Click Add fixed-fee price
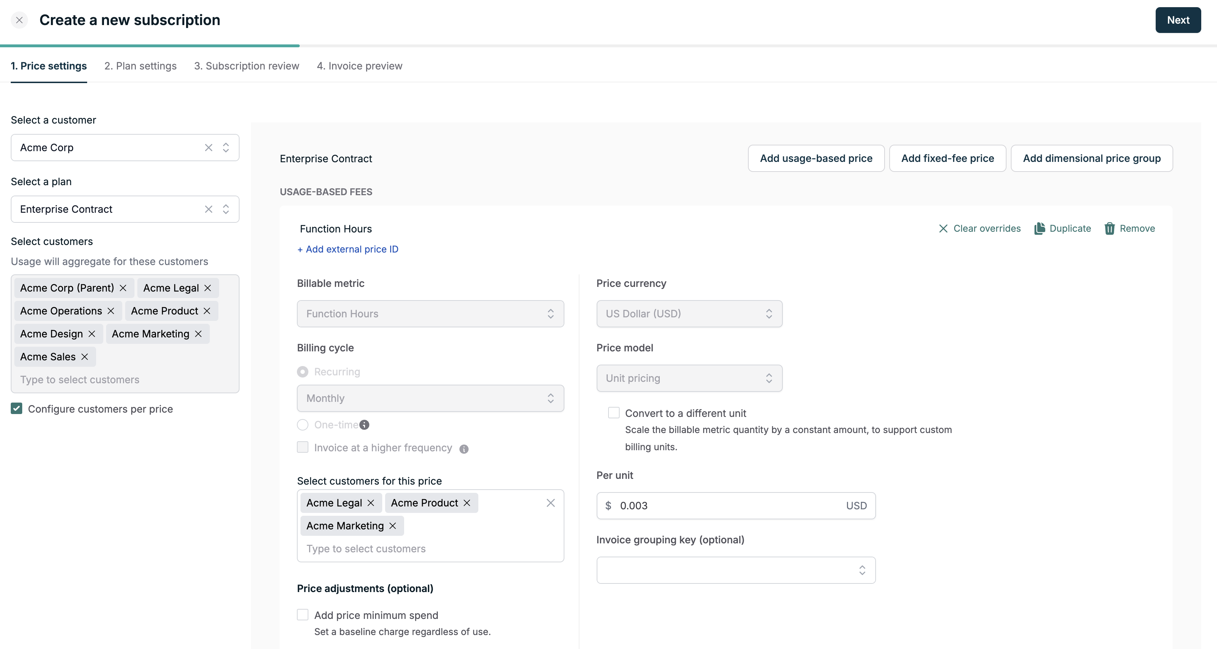1217x649 pixels. tap(947, 158)
